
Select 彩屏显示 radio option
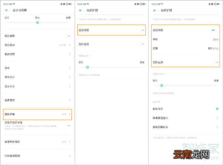coord(217,109)
